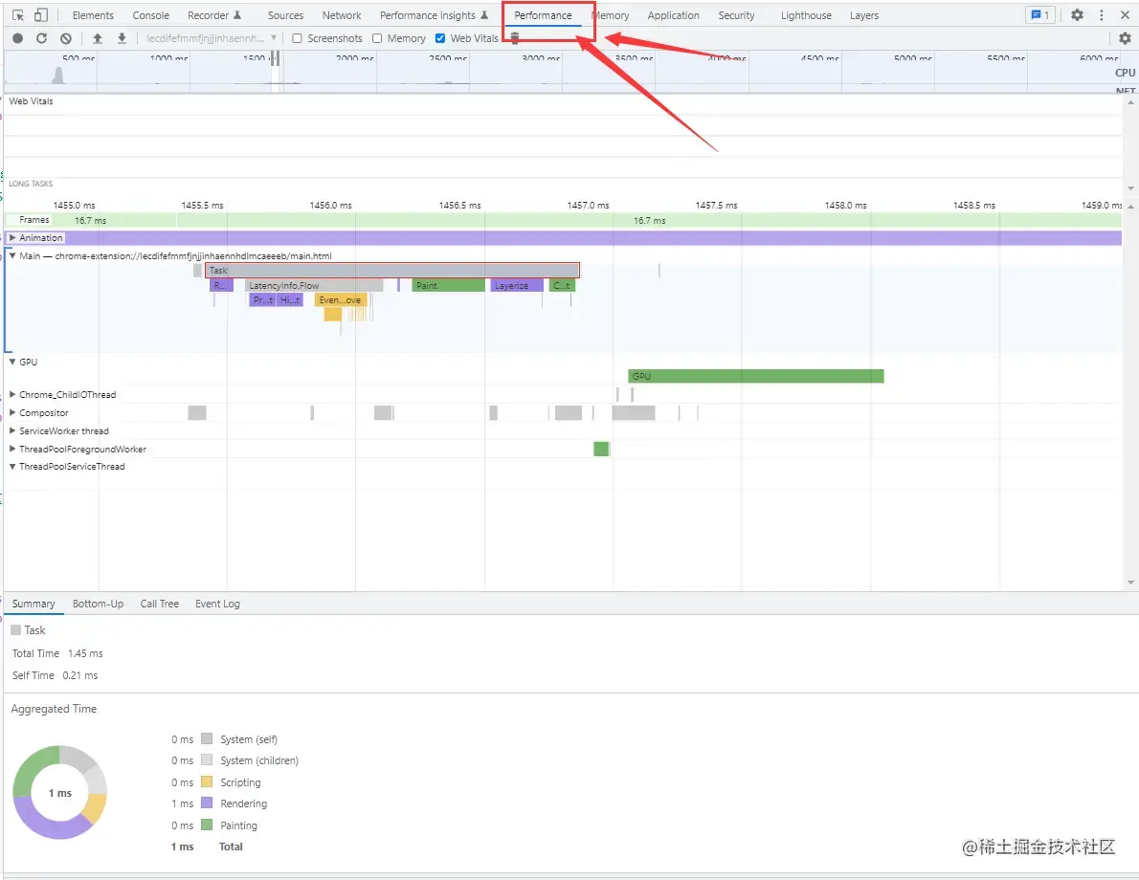The height and width of the screenshot is (880, 1139).
Task: Click the collect garbage trash icon
Action: [514, 38]
